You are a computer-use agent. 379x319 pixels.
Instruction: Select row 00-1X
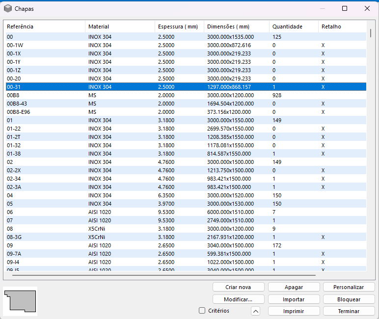[x=186, y=53]
